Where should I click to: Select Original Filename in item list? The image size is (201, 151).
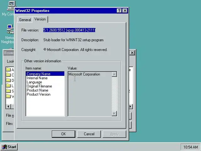[x=45, y=86]
